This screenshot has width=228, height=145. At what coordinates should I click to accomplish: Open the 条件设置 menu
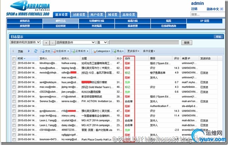click(x=149, y=51)
